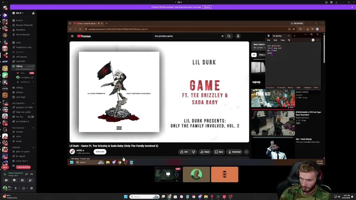Open Browse Channels in Discord

24,25
